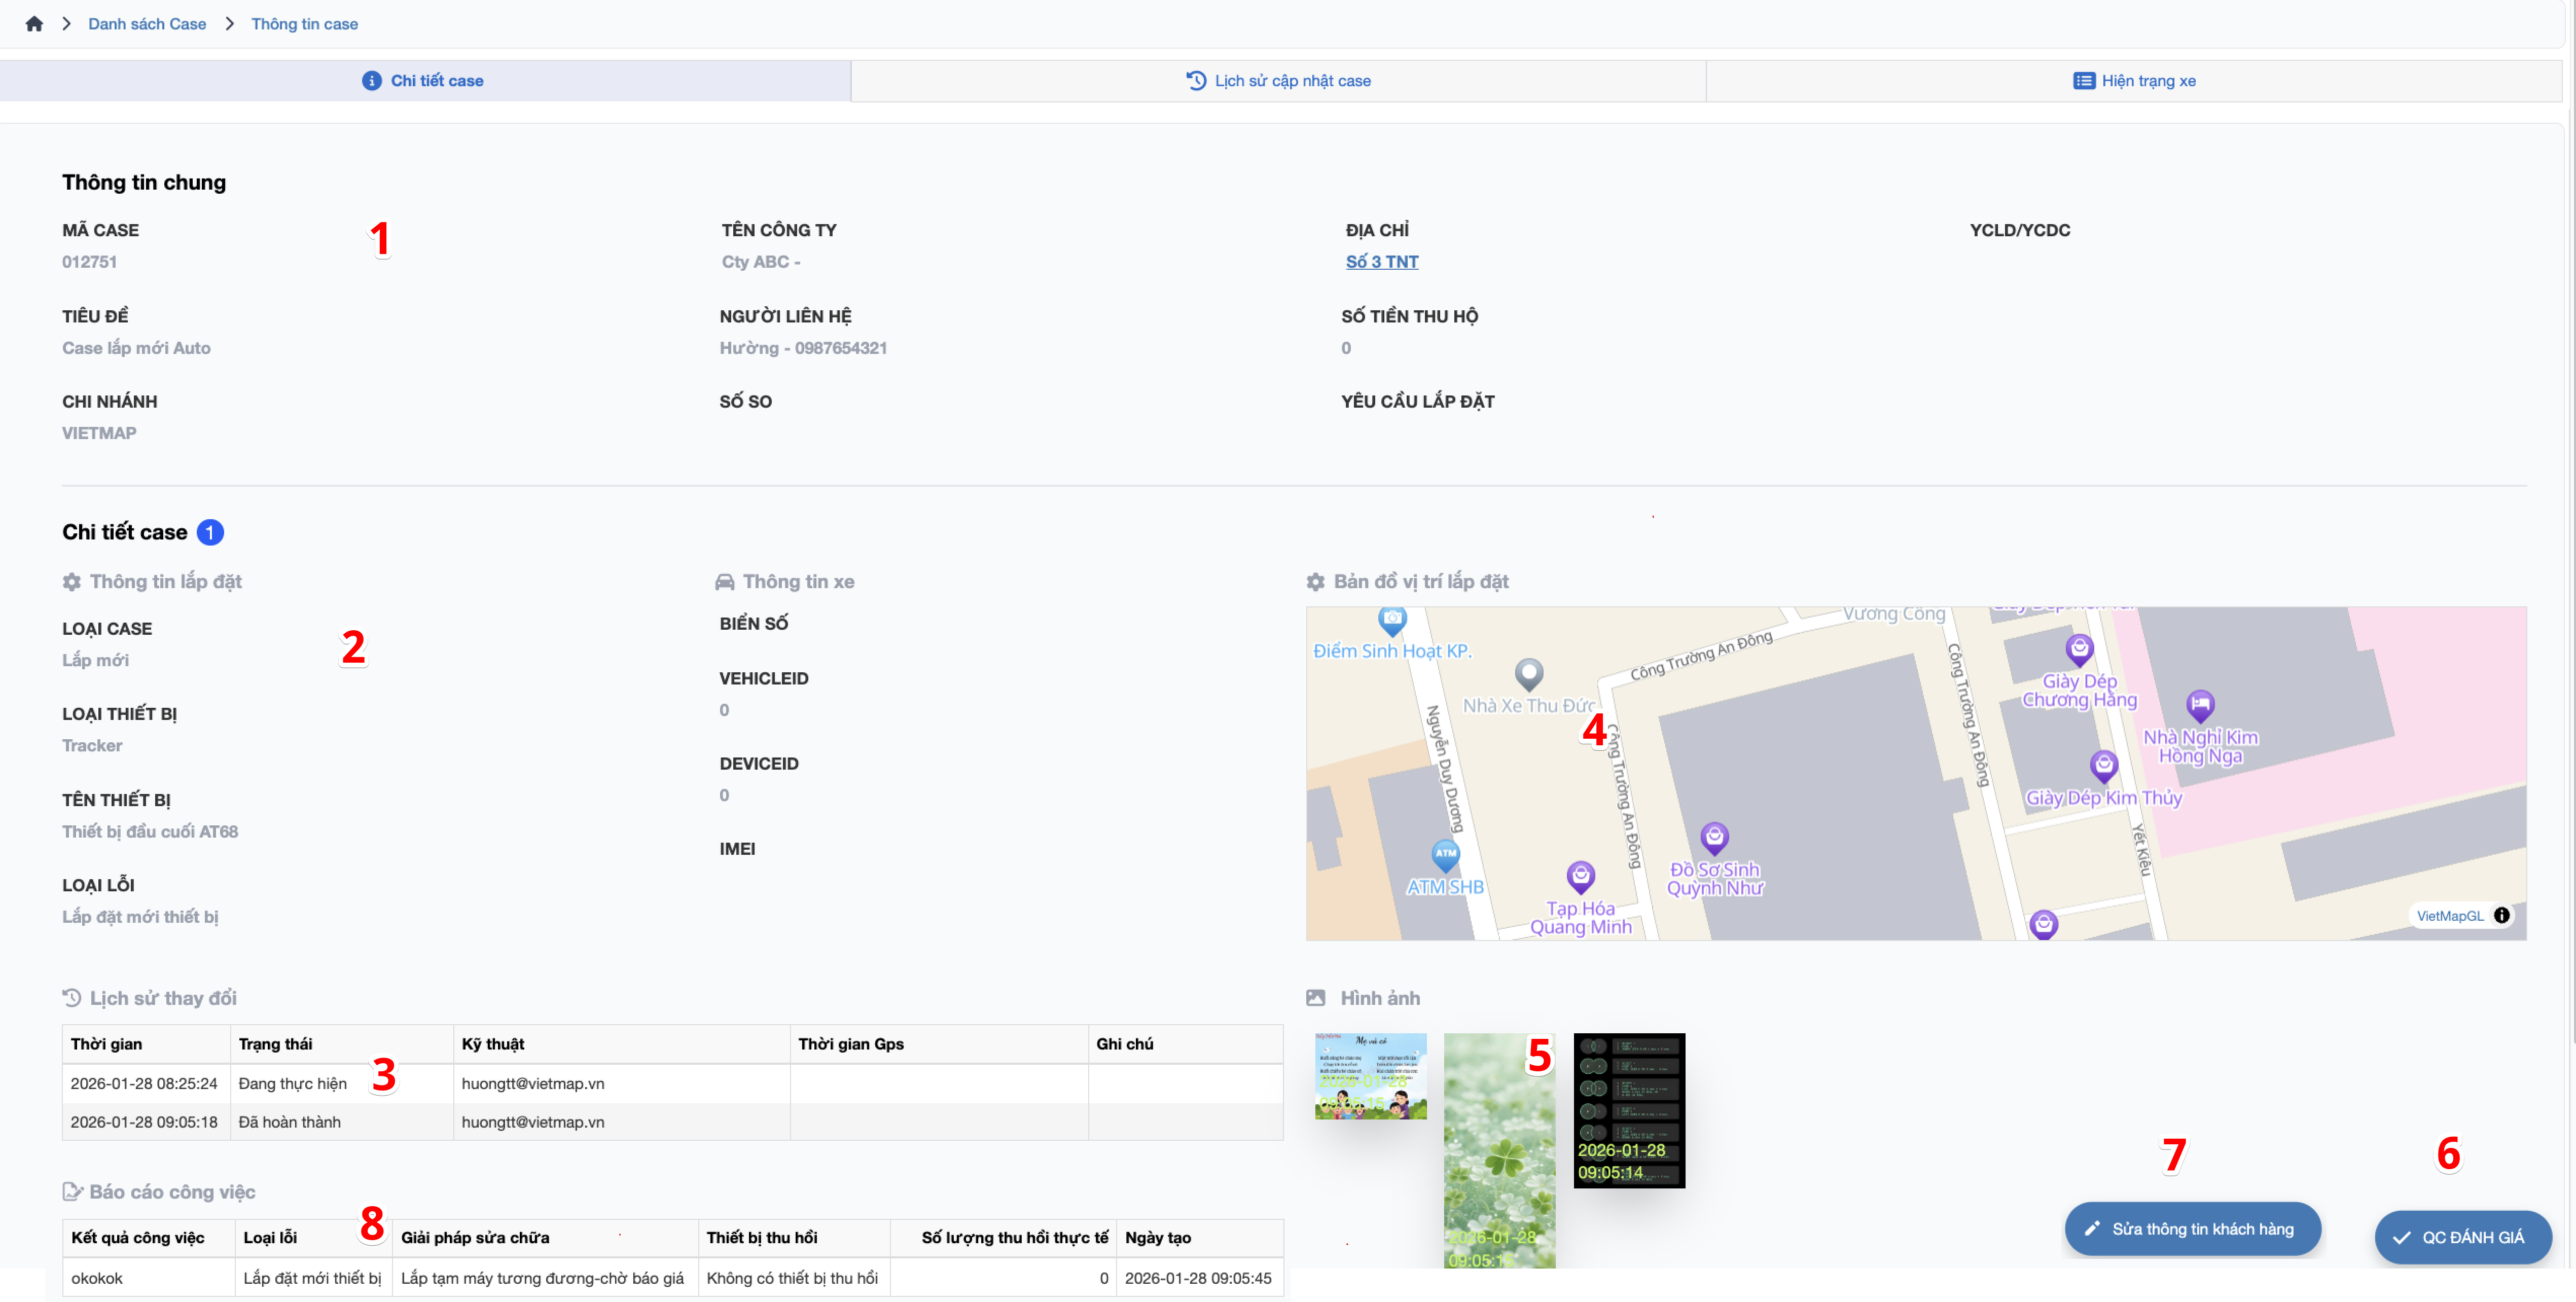Click the blue badge next to Chi tiết case
Image resolution: width=2576 pixels, height=1302 pixels.
[x=210, y=532]
